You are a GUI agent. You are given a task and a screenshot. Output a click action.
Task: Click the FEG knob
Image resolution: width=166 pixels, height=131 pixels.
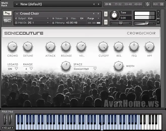tap(134, 47)
